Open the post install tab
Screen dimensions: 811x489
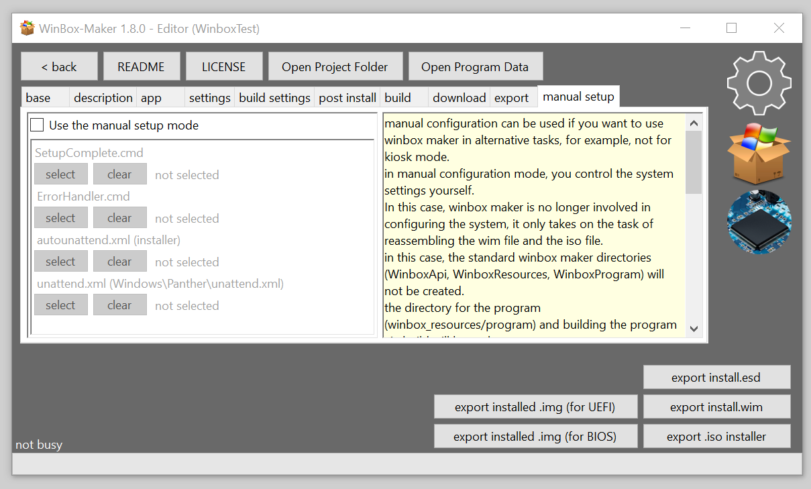click(347, 97)
